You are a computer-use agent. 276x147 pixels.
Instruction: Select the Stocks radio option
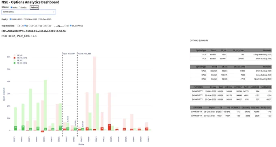point(19,7)
